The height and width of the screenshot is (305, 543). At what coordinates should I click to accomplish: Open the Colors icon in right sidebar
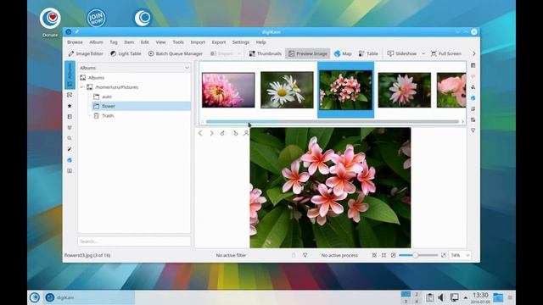tap(473, 87)
